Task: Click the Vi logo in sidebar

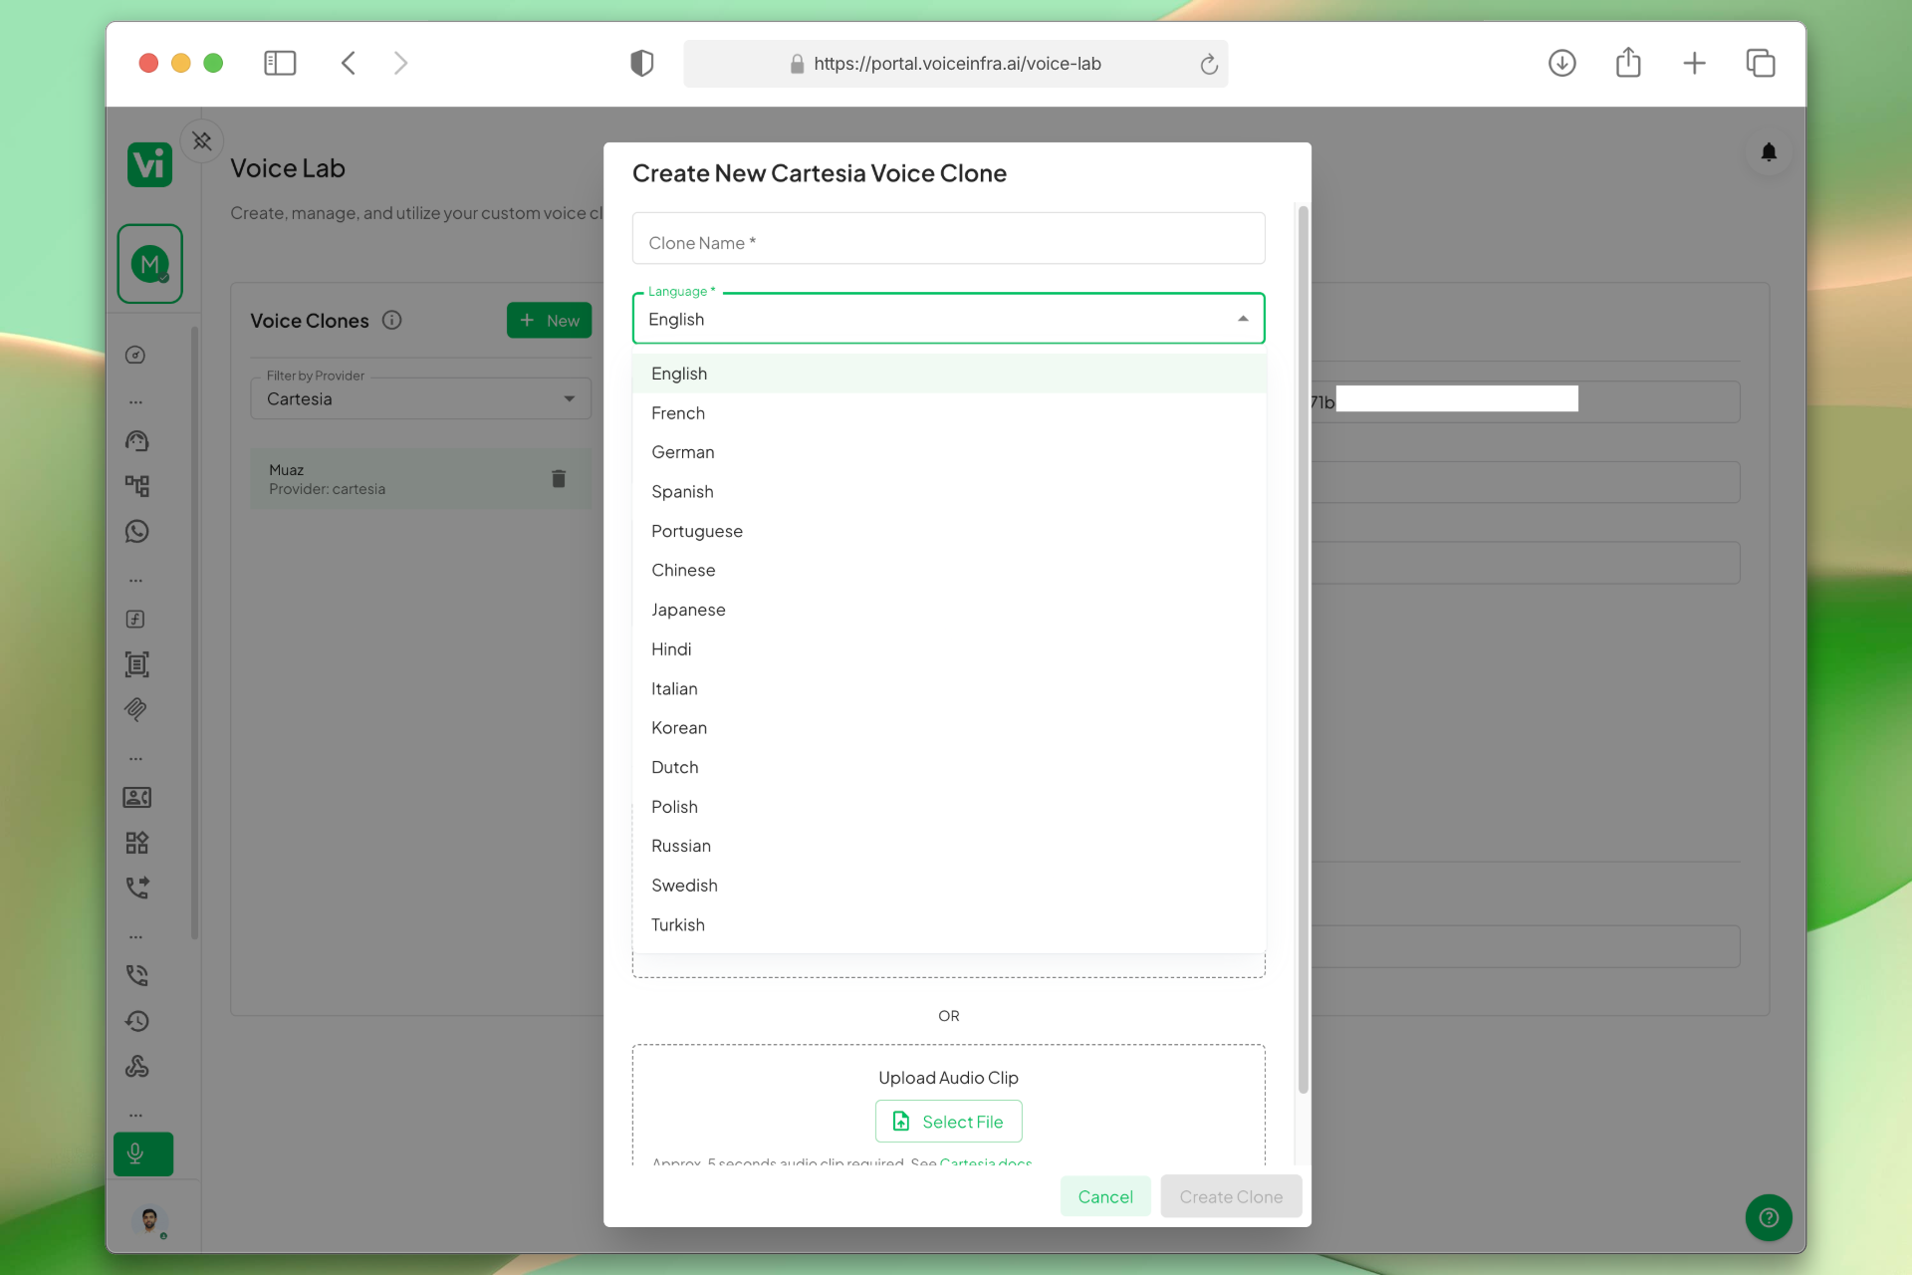Action: point(149,164)
